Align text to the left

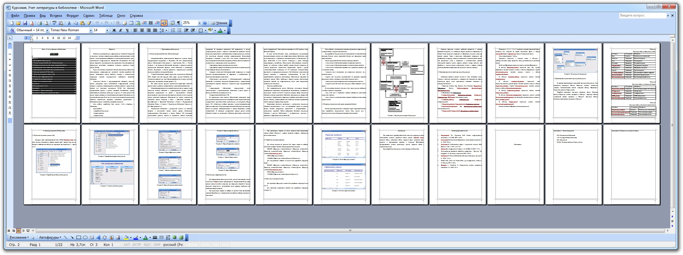(136, 30)
